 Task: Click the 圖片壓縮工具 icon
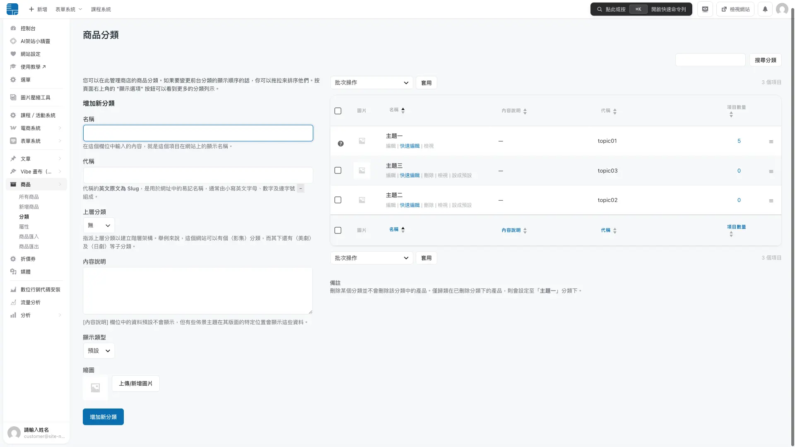point(13,98)
